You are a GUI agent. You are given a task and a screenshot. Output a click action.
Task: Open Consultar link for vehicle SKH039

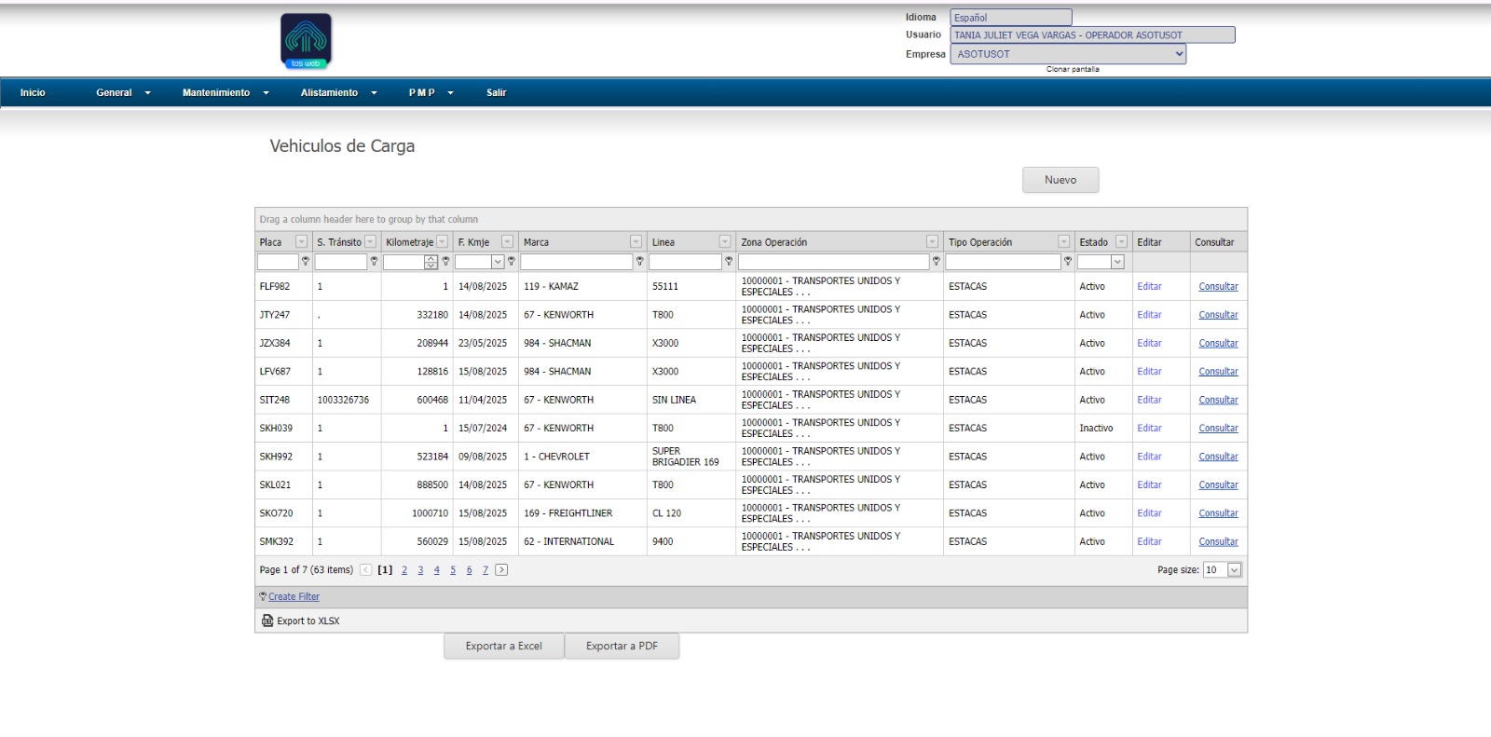(1218, 429)
